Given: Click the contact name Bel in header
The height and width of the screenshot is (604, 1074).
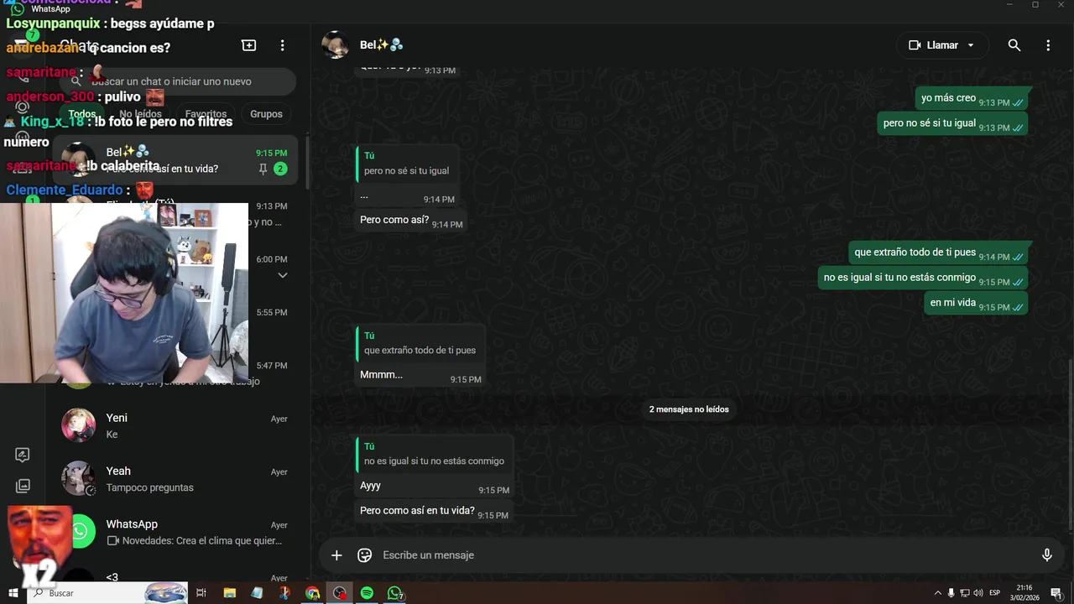Looking at the screenshot, I should tap(382, 45).
